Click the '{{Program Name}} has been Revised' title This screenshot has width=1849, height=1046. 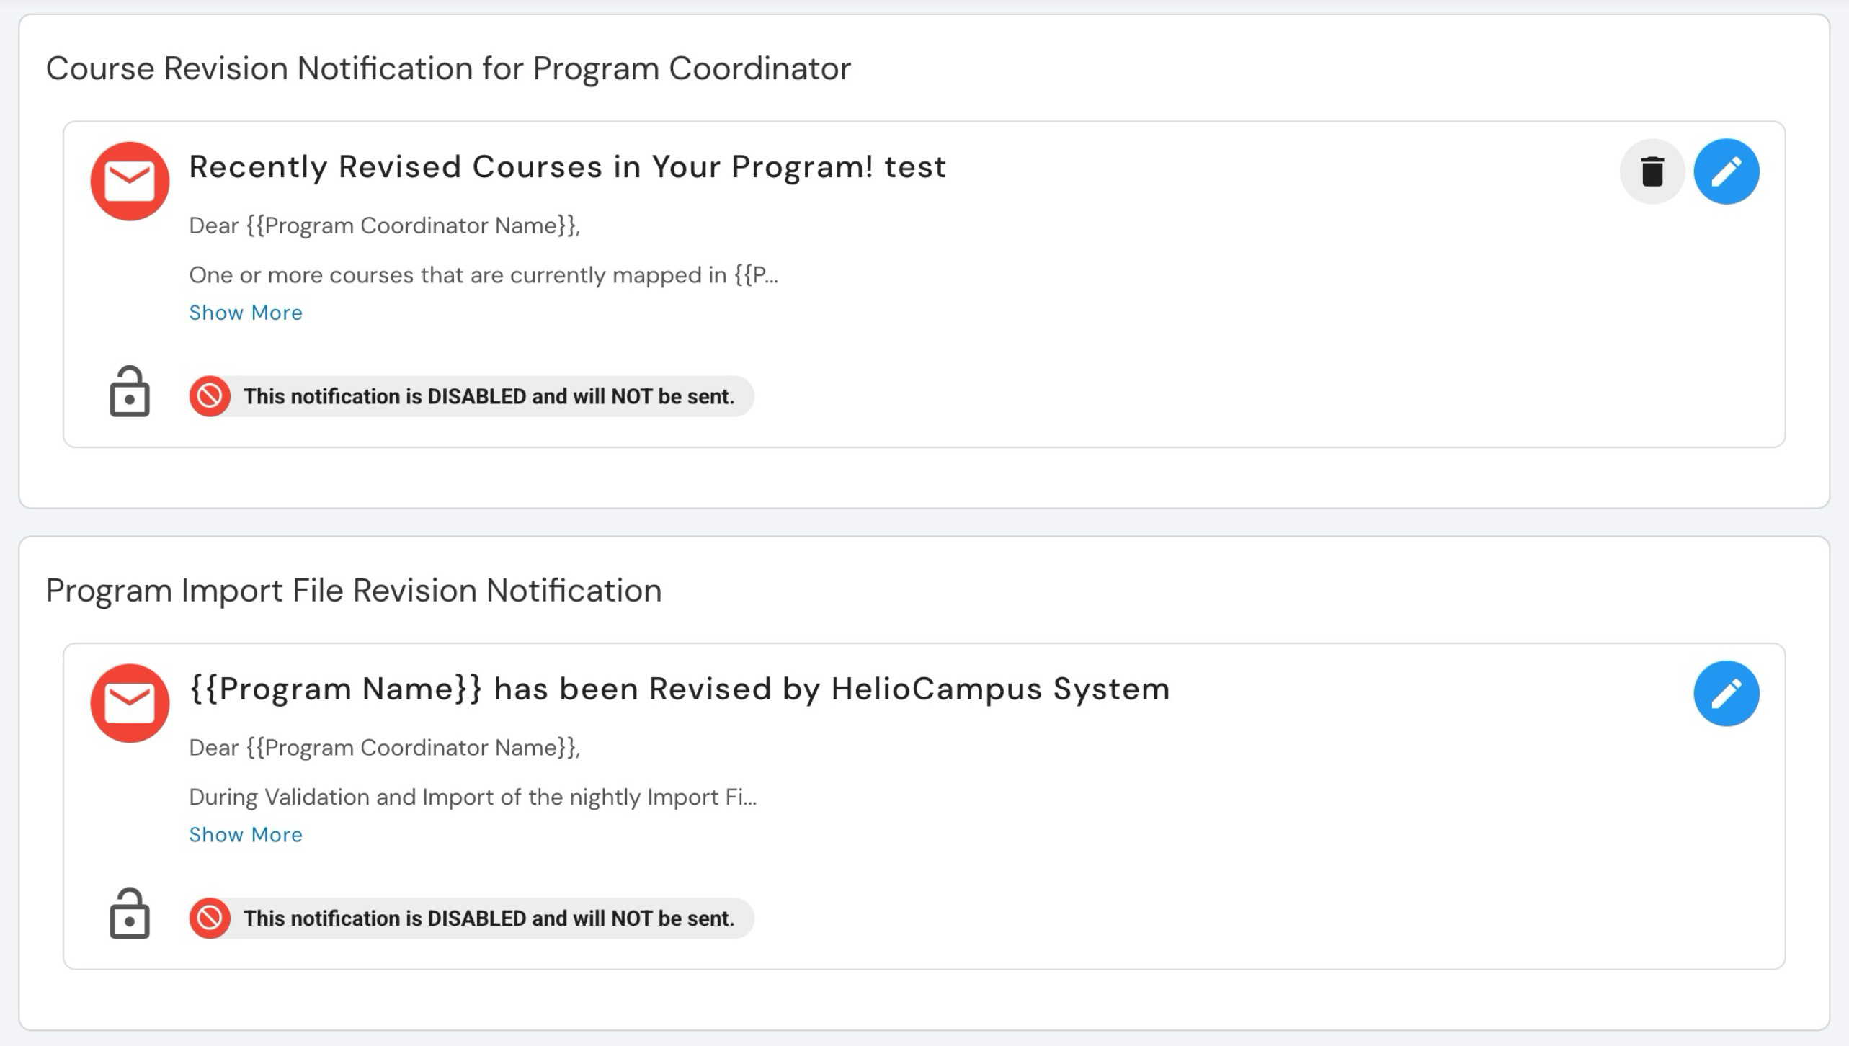point(679,689)
